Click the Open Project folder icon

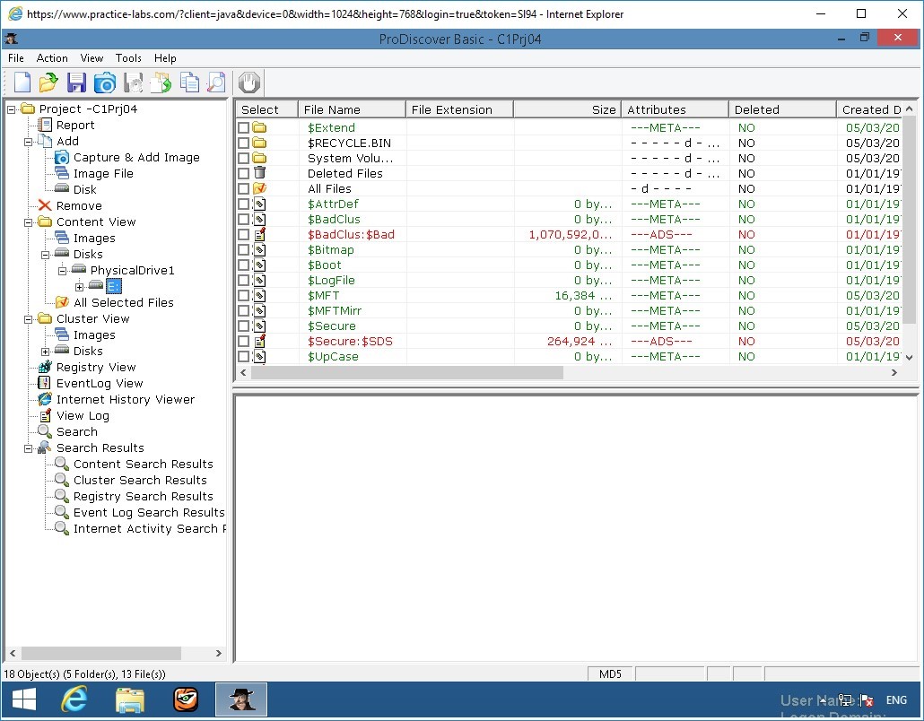tap(48, 83)
